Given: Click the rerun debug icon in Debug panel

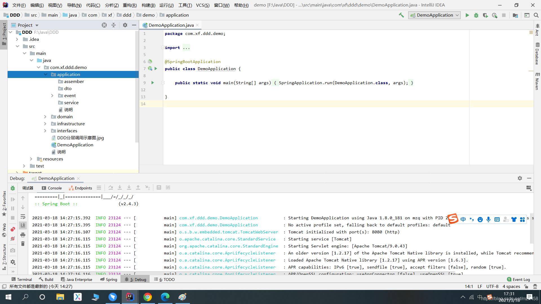Looking at the screenshot, I should click(x=13, y=188).
